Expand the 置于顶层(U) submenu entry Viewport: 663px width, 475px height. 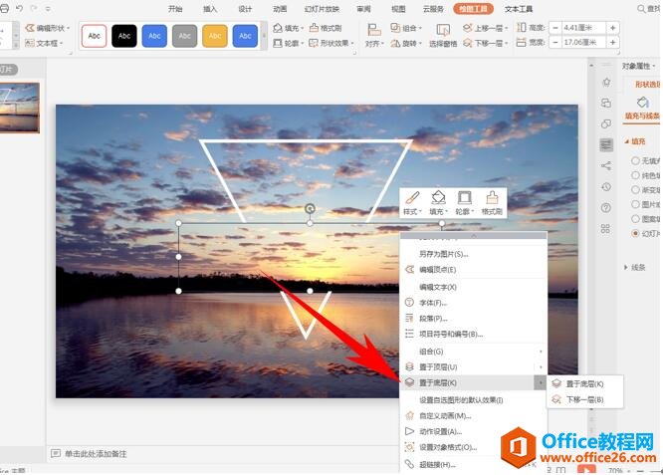[473, 366]
